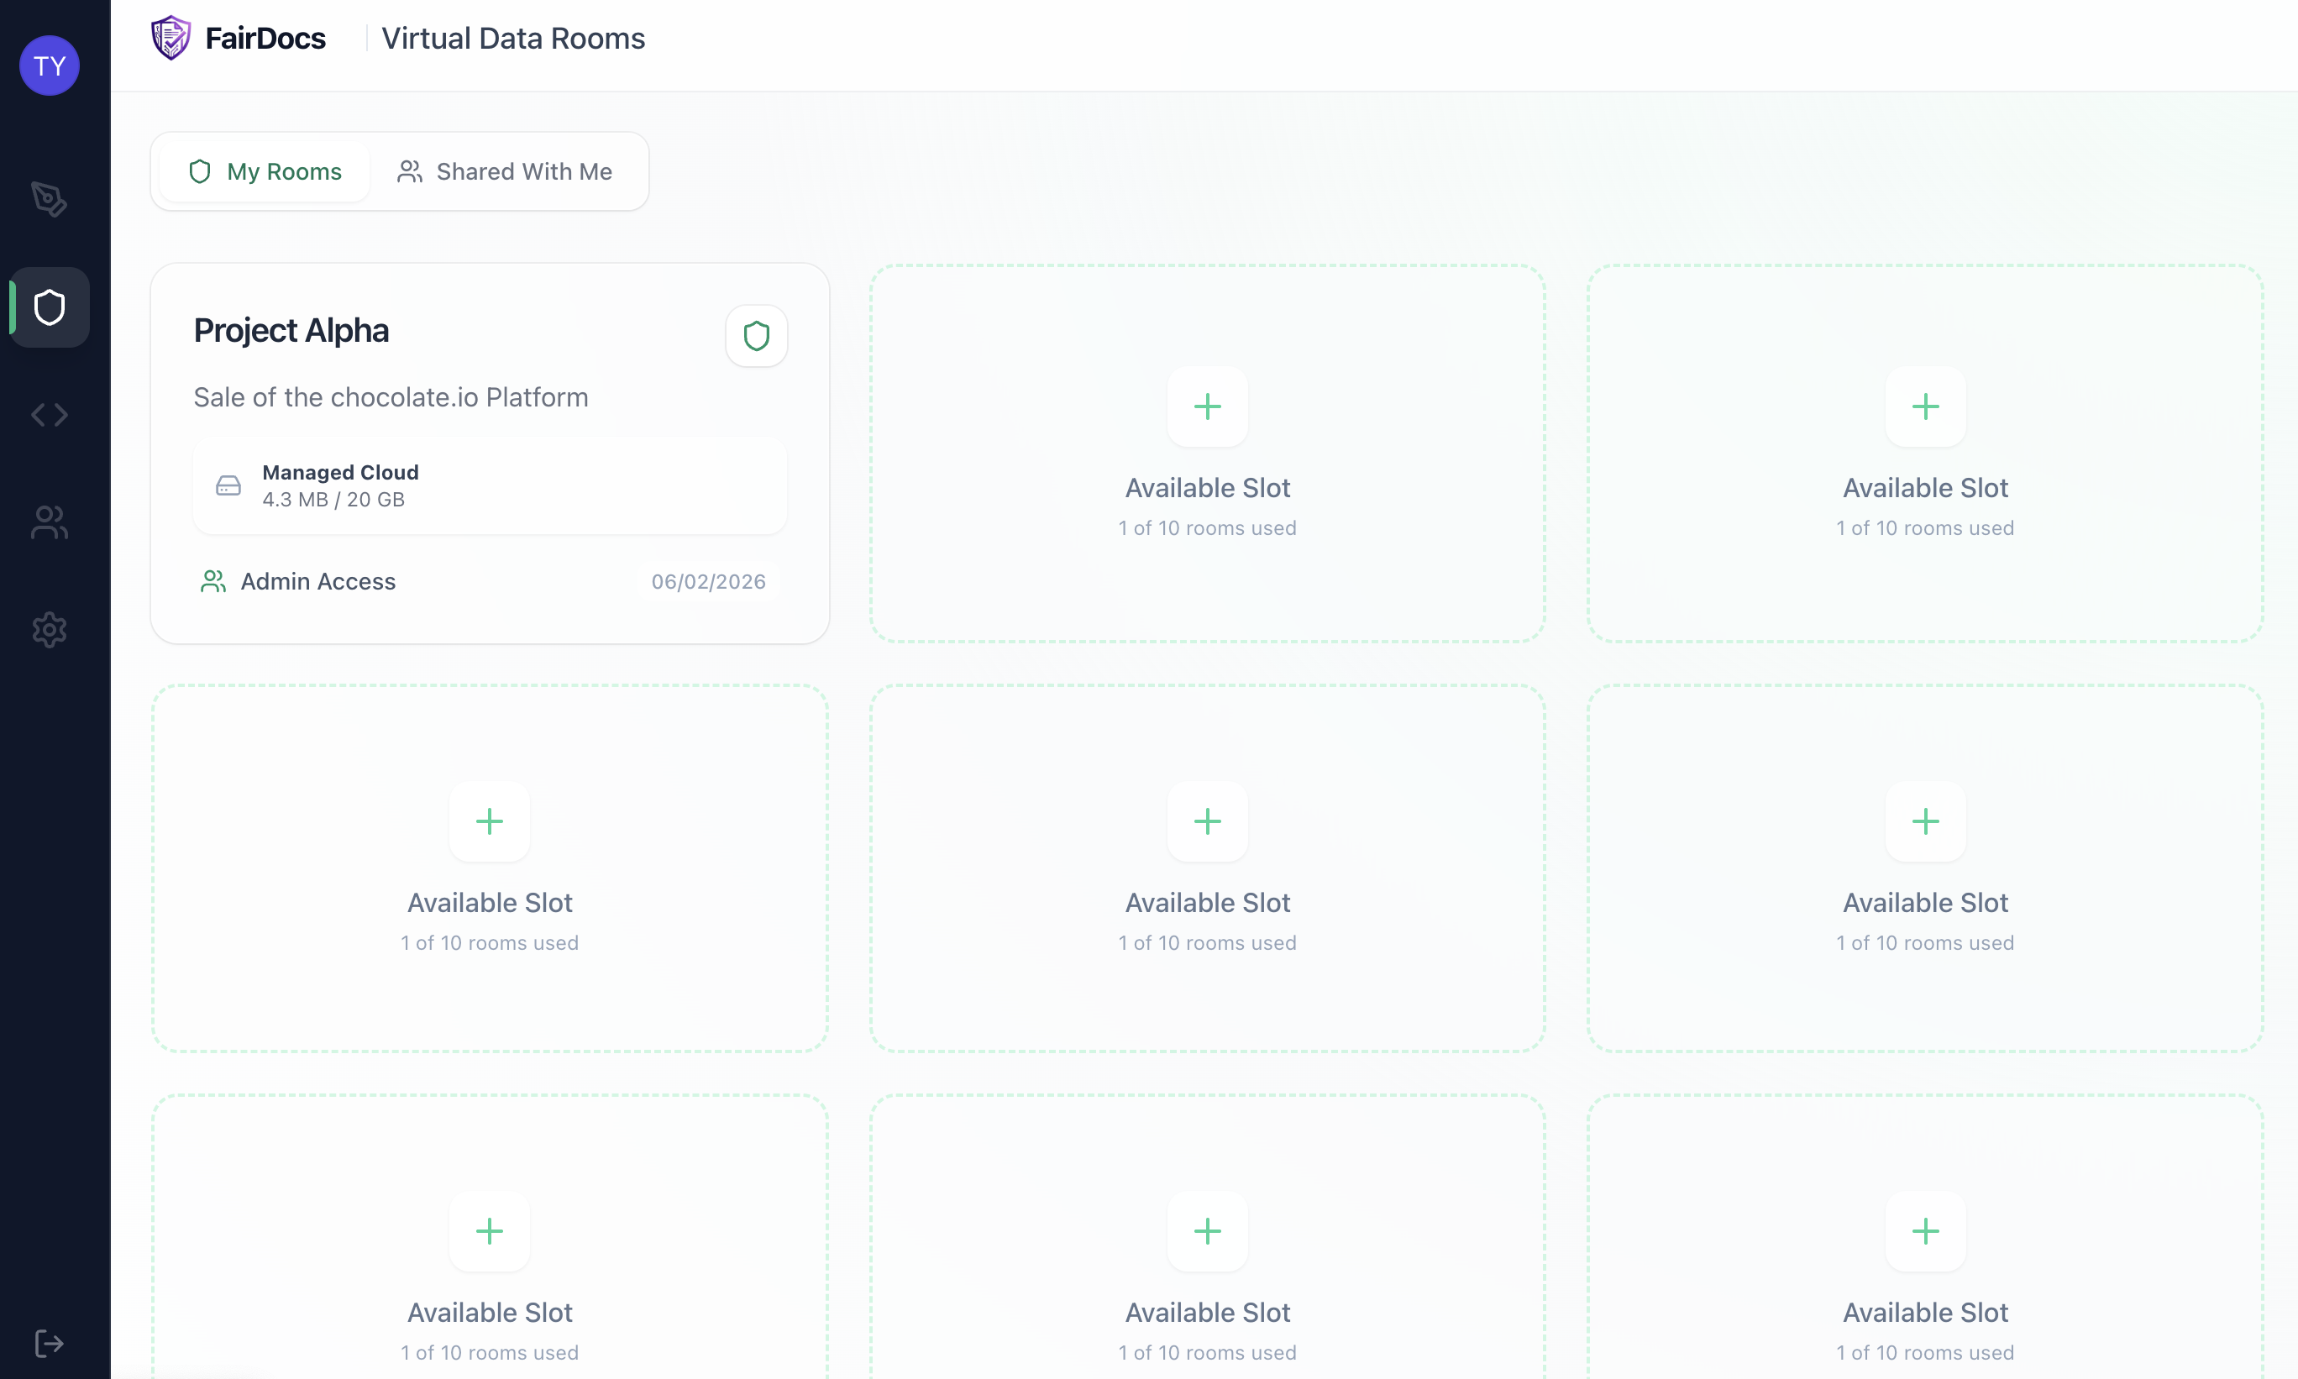The width and height of the screenshot is (2298, 1379).
Task: Click the TY profile avatar
Action: (49, 65)
